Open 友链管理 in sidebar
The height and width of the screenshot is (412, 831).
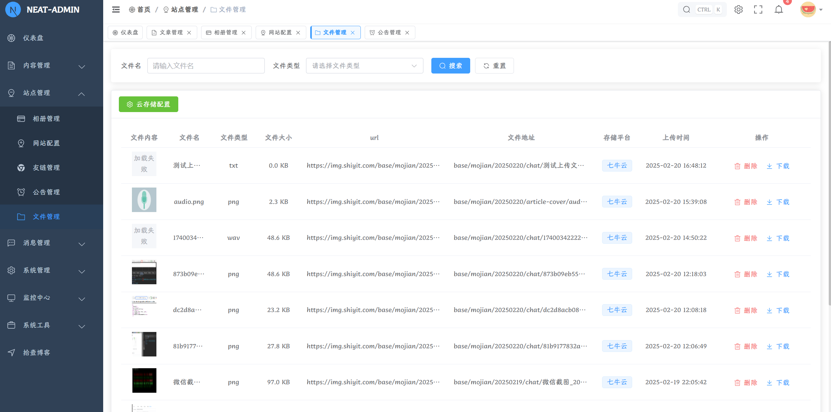point(46,168)
